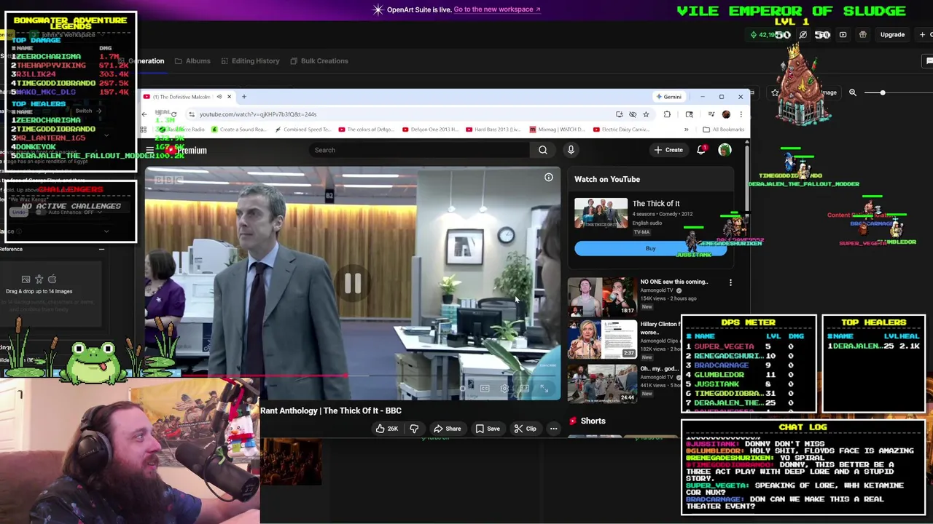Open The Thick of It show thumbnail
Viewport: 933px width, 524px height.
click(601, 213)
